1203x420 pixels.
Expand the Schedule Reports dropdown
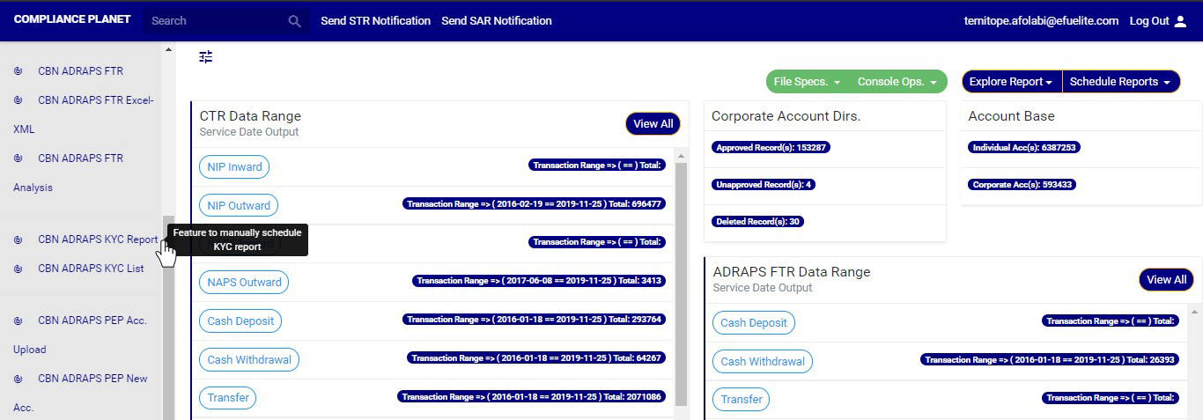(x=1120, y=82)
